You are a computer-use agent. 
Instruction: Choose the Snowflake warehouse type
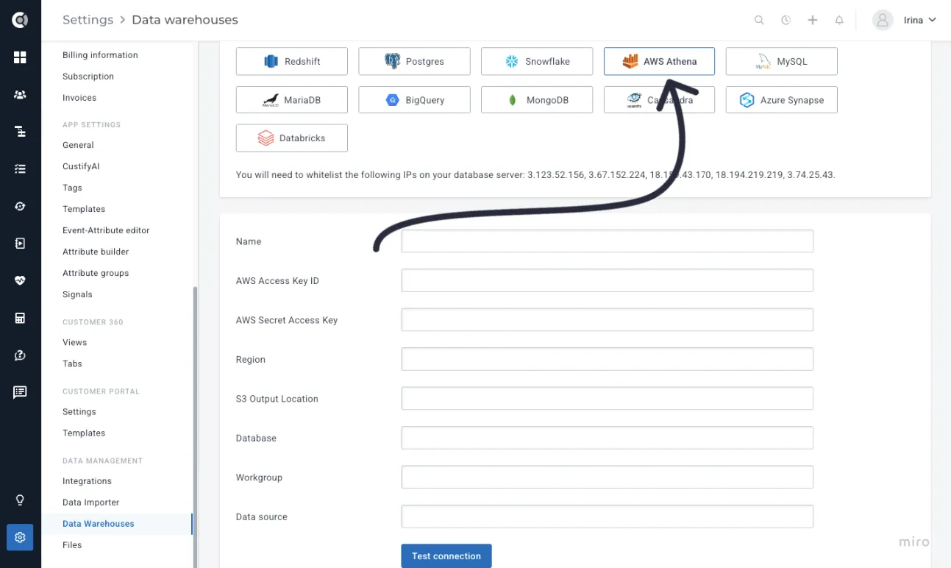pyautogui.click(x=537, y=61)
